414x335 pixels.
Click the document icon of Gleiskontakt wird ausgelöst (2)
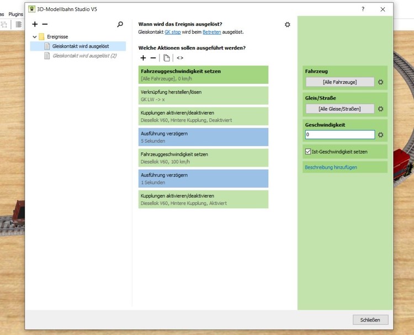tap(47, 56)
